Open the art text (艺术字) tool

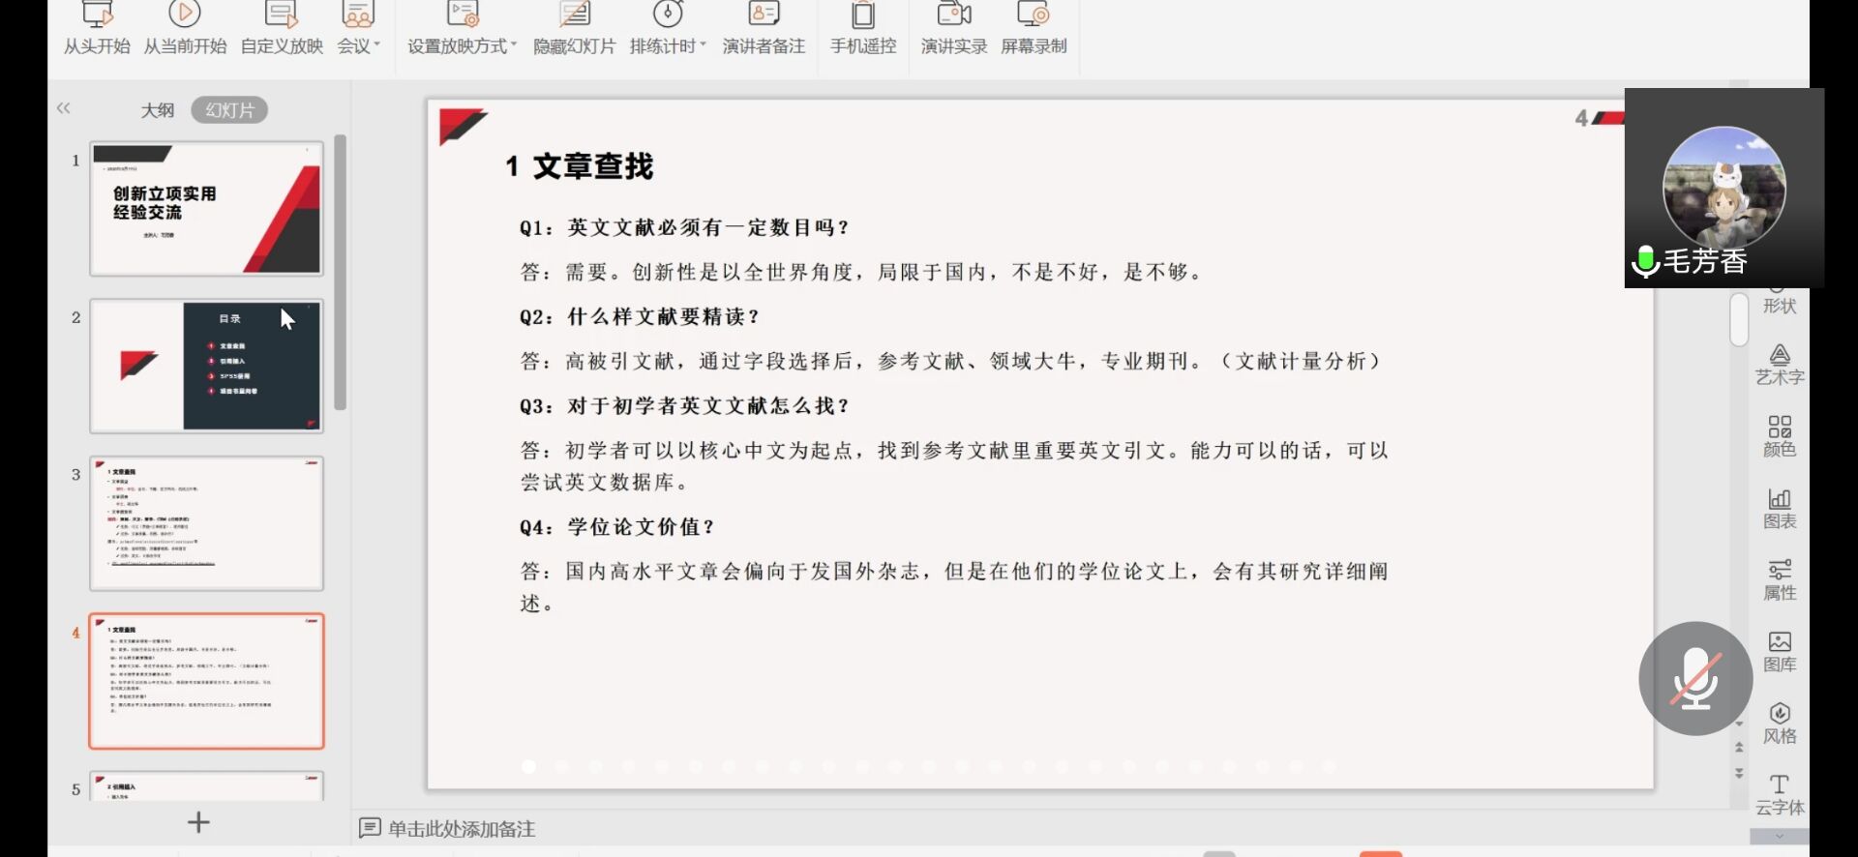click(1779, 365)
